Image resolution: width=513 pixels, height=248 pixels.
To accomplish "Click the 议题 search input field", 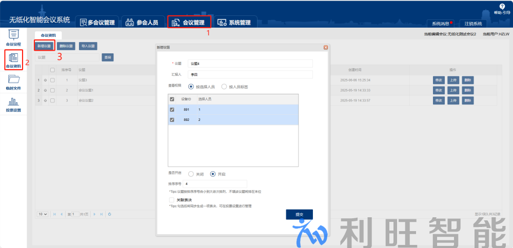I will pyautogui.click(x=67, y=57).
